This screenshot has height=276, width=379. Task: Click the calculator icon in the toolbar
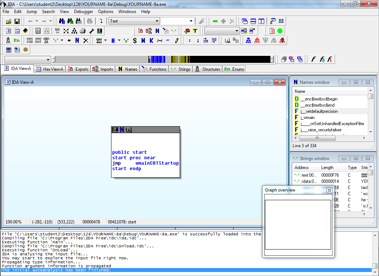(9, 50)
